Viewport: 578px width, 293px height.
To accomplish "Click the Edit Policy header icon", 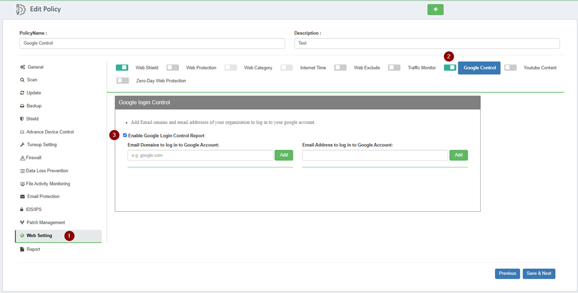I will (x=21, y=9).
